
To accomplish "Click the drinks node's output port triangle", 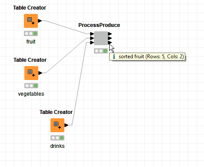I will coord(67,125).
